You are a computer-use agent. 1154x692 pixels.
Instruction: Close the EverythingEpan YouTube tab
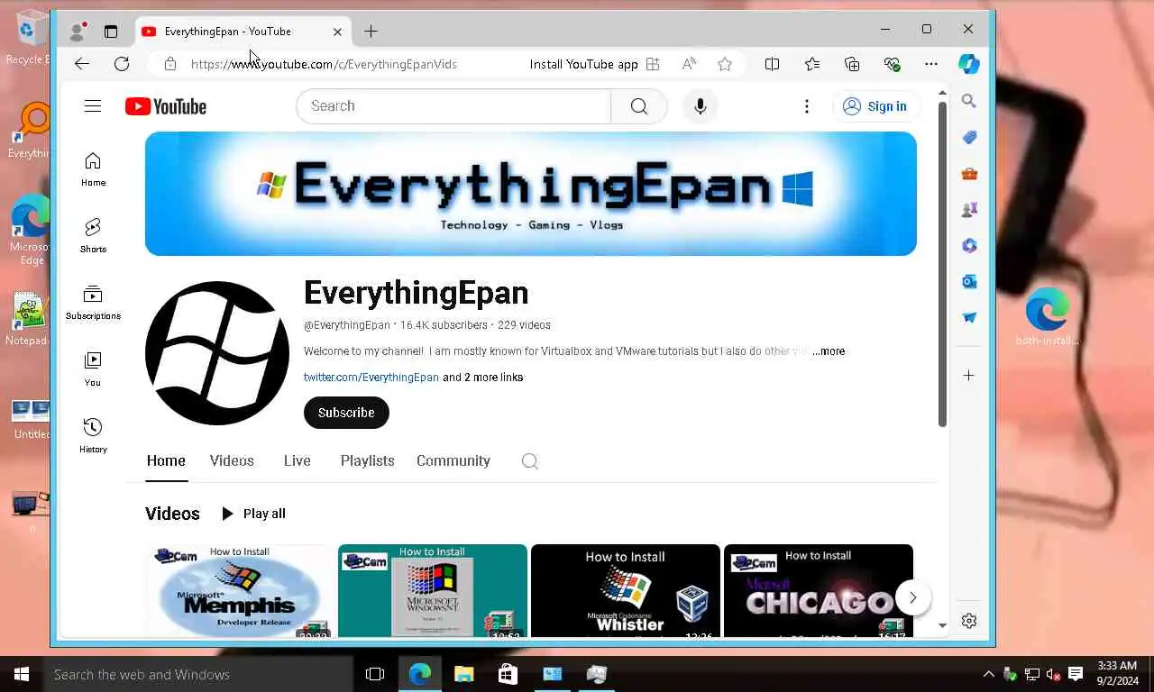point(337,32)
